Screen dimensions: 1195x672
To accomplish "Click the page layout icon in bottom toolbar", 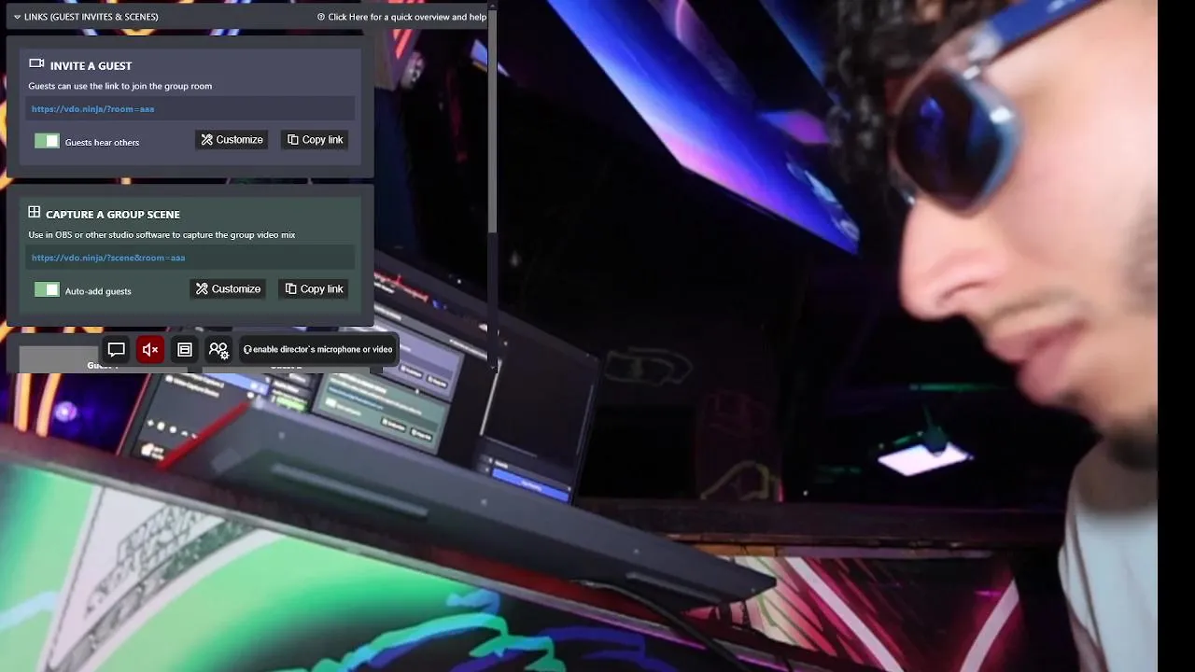I will (185, 350).
